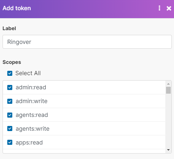Open the three-dot options menu in header
Image resolution: width=174 pixels, height=159 pixels.
(x=160, y=8)
